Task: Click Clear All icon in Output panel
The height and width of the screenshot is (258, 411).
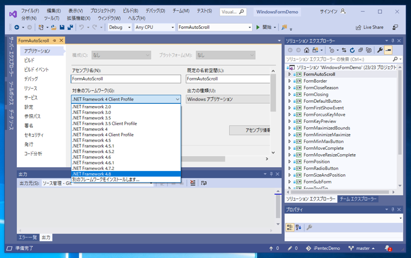Action: pyautogui.click(x=193, y=183)
